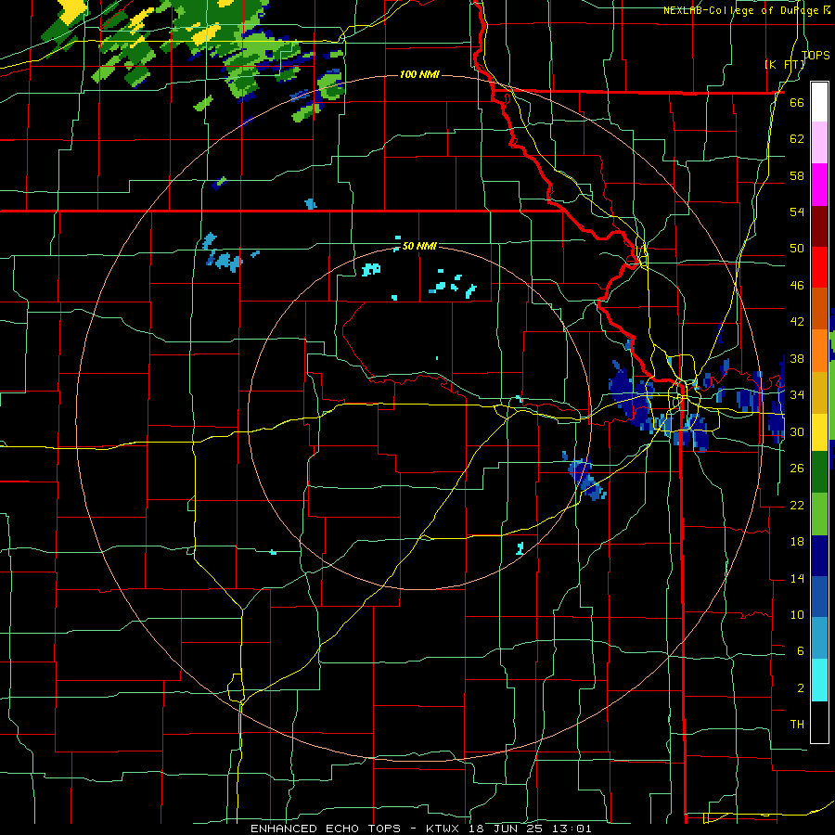Click the legend value "46"
The image size is (835, 835).
797,286
